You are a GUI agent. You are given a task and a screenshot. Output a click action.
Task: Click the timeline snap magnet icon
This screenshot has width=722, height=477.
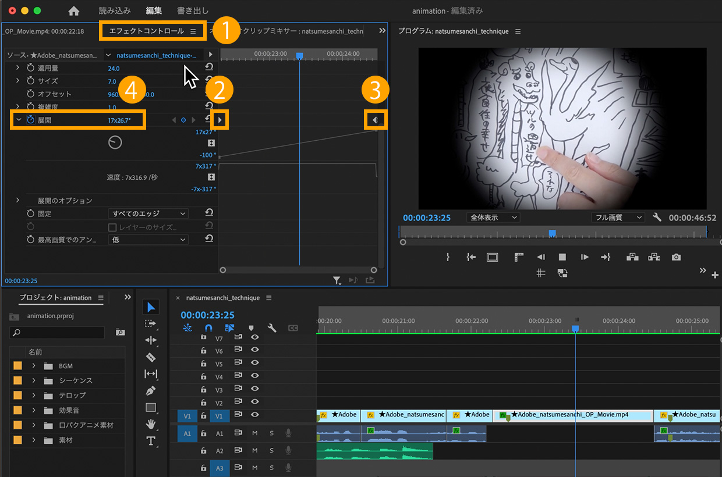[208, 328]
